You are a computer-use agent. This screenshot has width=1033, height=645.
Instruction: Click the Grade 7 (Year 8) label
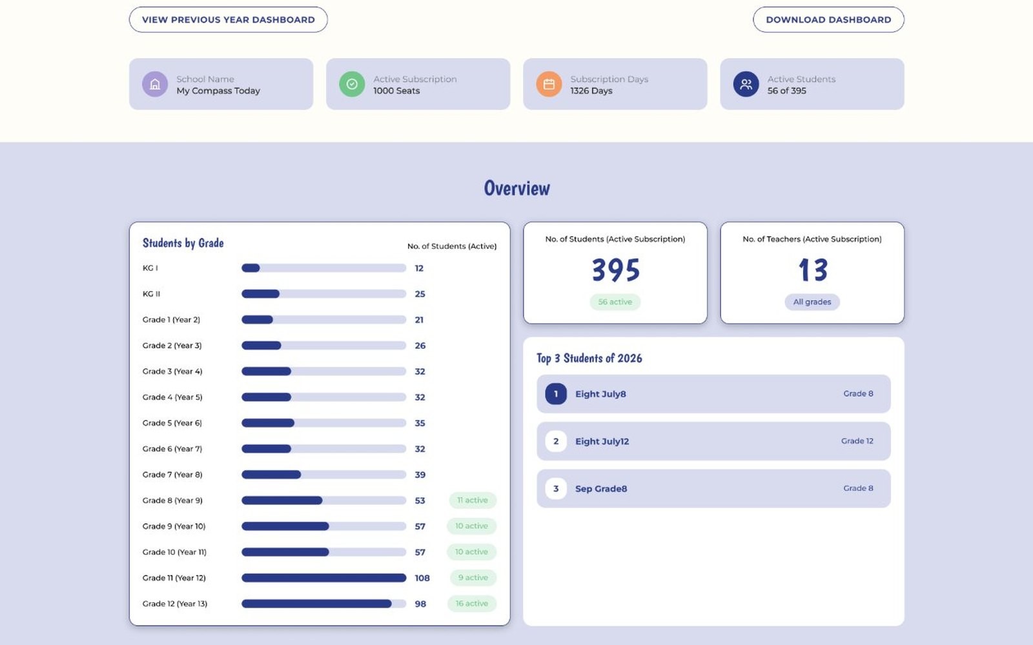point(172,475)
